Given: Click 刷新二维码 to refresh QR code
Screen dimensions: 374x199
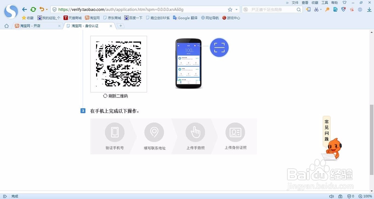Looking at the screenshot, I should click(x=116, y=96).
